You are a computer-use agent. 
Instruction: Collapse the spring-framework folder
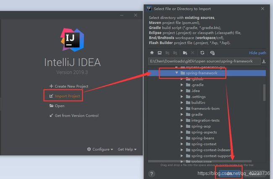177,73
